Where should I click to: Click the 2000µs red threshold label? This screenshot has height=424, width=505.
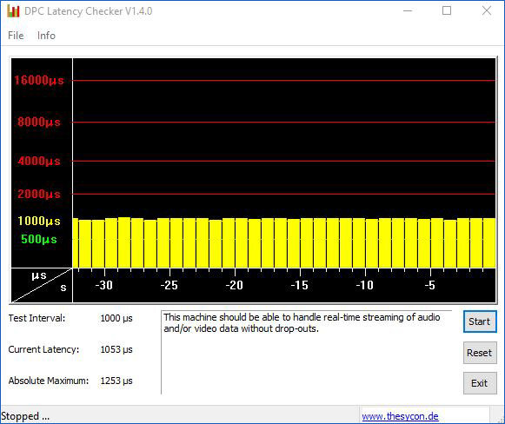click(x=39, y=194)
